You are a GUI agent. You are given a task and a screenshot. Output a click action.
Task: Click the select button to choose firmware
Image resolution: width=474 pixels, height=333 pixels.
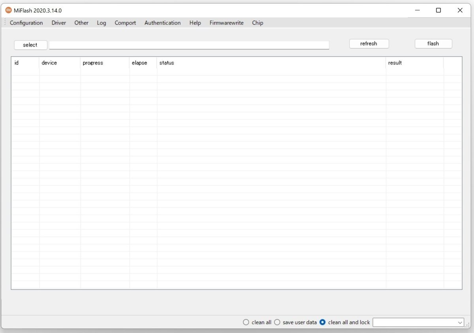pos(30,45)
